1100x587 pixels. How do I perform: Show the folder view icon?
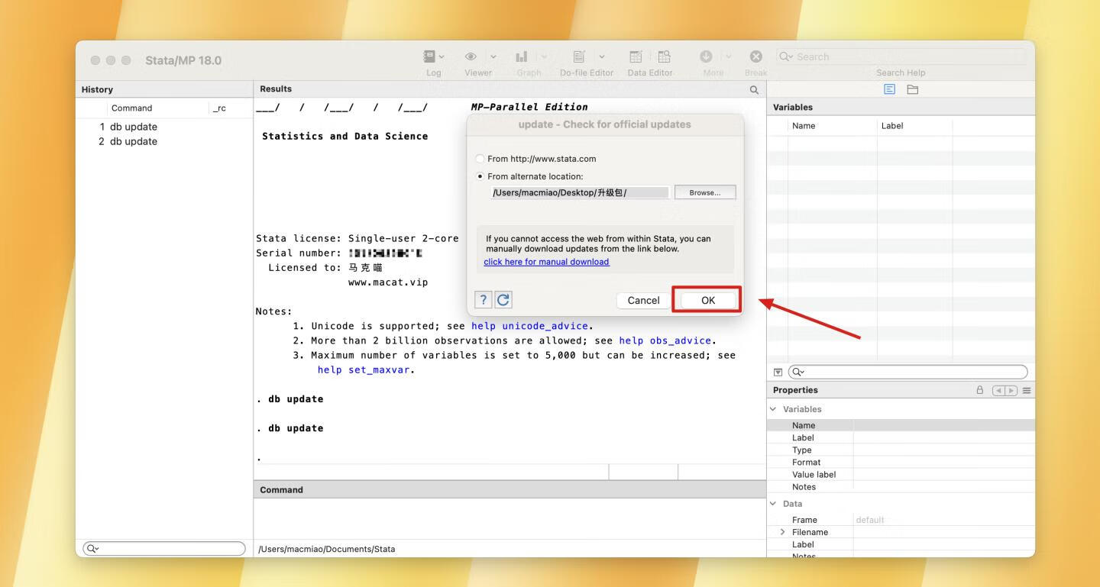[x=913, y=89]
